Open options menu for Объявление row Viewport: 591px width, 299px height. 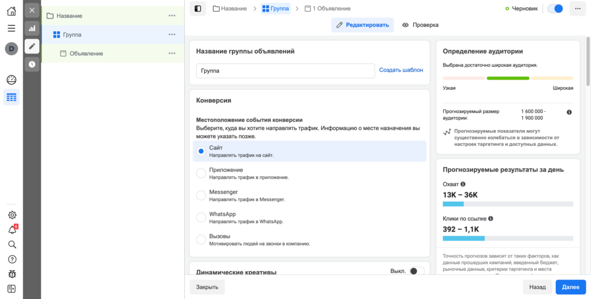[171, 54]
